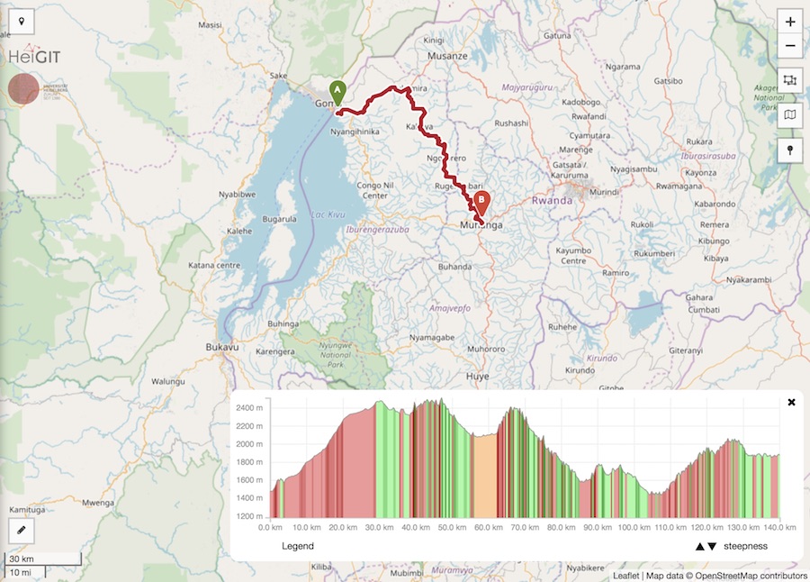The image size is (810, 582).
Task: Click the HeiGIT logo
Action: pyautogui.click(x=36, y=57)
